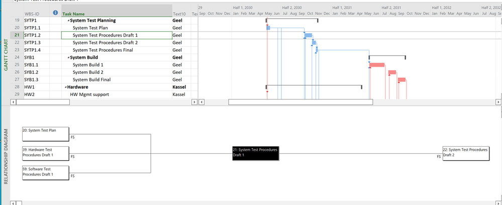Select the 20: System Test Plan predecessor box
The image size is (502, 205).
(46, 134)
